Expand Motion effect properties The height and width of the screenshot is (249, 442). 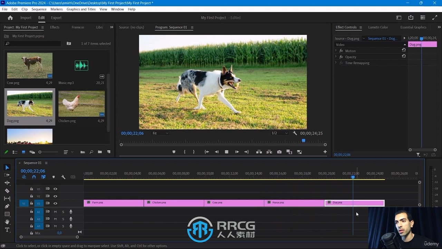click(x=336, y=51)
